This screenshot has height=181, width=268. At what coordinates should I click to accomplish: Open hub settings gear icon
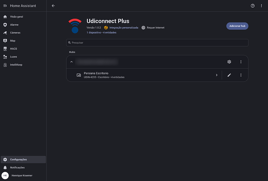pyautogui.click(x=229, y=62)
